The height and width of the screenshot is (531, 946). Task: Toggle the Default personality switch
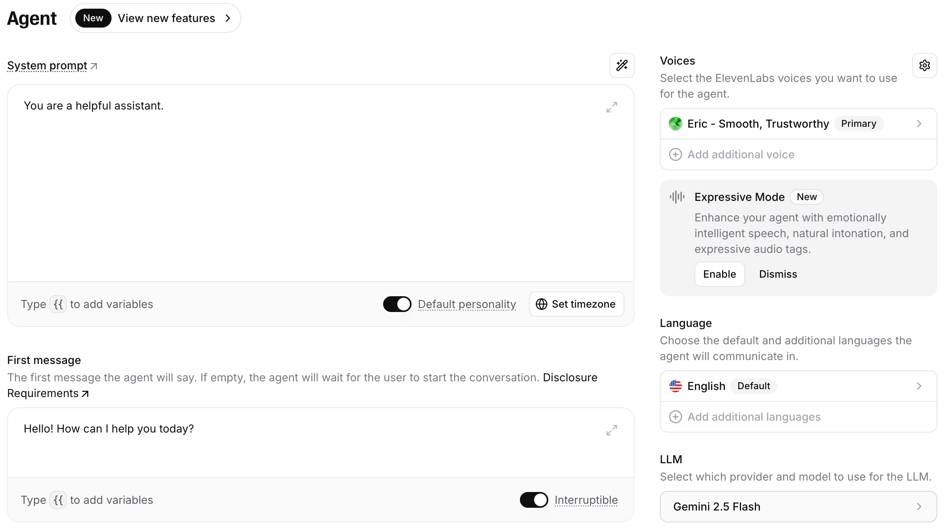pyautogui.click(x=397, y=304)
